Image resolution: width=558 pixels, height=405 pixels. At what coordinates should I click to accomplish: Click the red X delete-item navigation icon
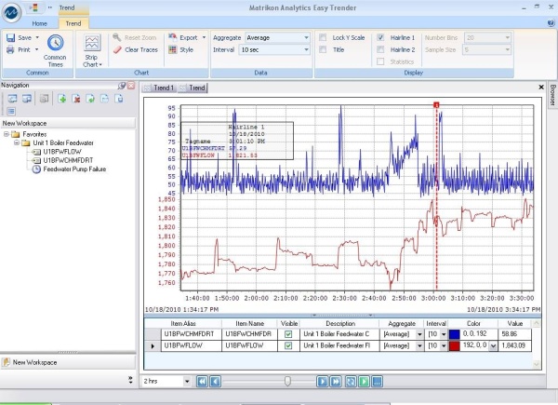tap(76, 99)
